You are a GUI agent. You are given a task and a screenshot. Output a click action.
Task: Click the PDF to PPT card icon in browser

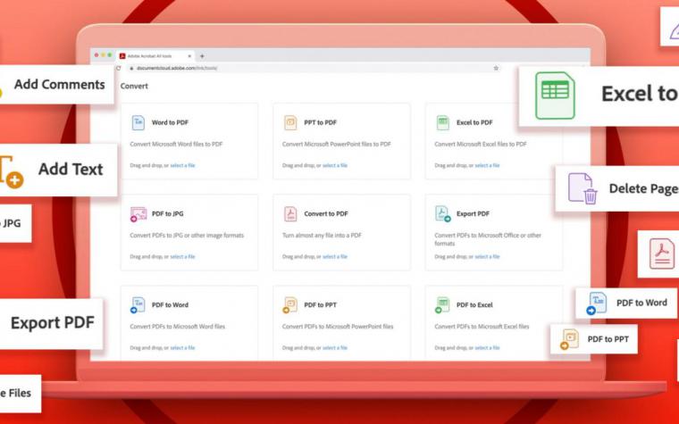coord(289,305)
